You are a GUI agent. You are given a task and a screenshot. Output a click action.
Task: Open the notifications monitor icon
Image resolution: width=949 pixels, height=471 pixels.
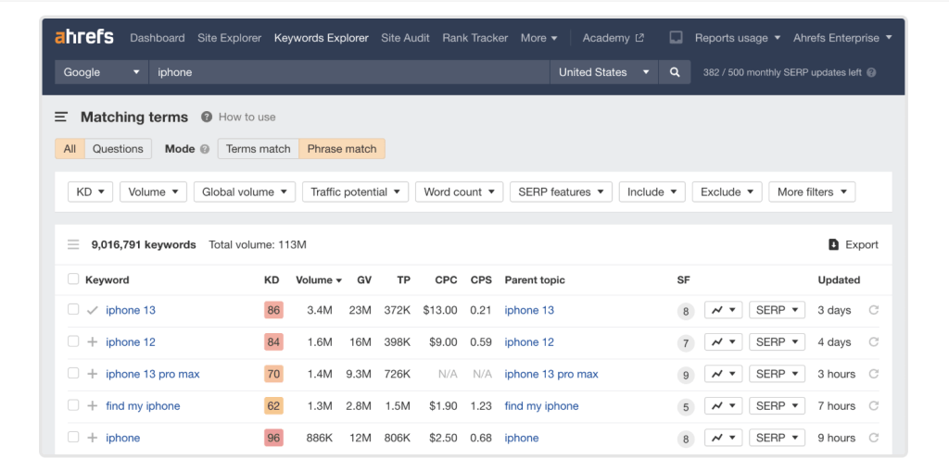click(676, 38)
